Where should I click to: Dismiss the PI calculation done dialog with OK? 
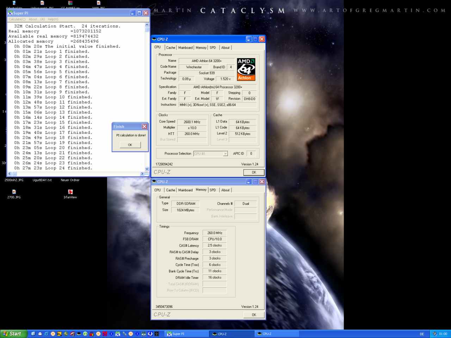[130, 145]
